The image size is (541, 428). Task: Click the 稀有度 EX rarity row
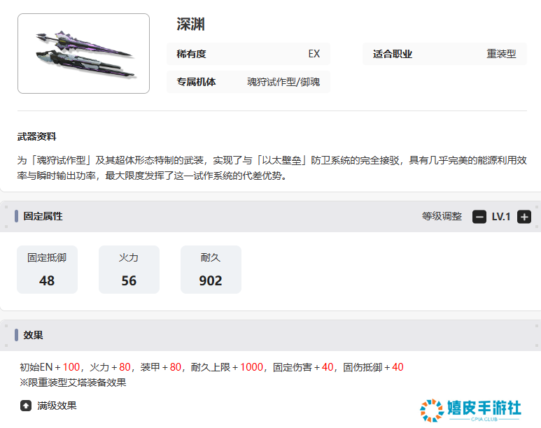(x=248, y=54)
